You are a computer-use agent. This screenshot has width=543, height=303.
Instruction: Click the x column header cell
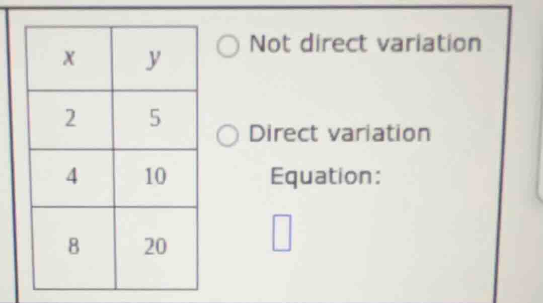tap(70, 59)
